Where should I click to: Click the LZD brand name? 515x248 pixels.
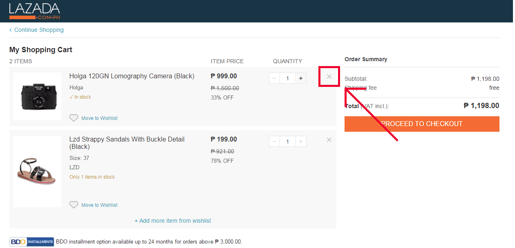74,167
